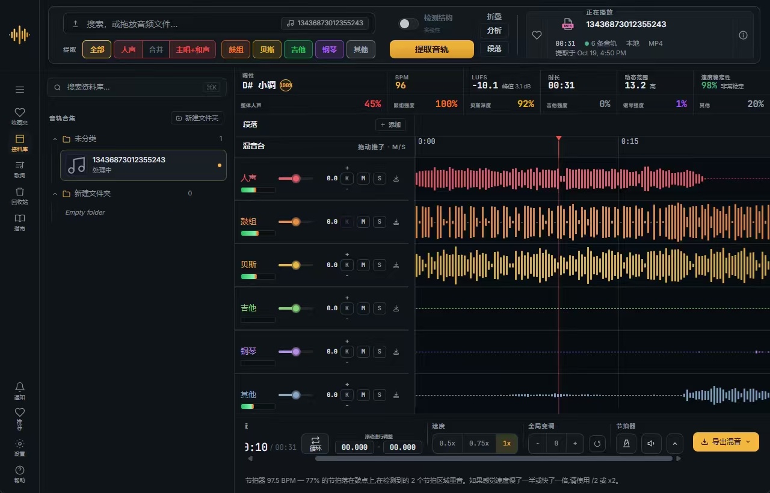Toggle the 检测结构 structure detection switch
Screen dimensions: 770x493
pyautogui.click(x=408, y=23)
